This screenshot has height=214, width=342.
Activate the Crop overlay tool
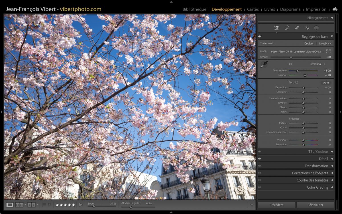tap(287, 28)
